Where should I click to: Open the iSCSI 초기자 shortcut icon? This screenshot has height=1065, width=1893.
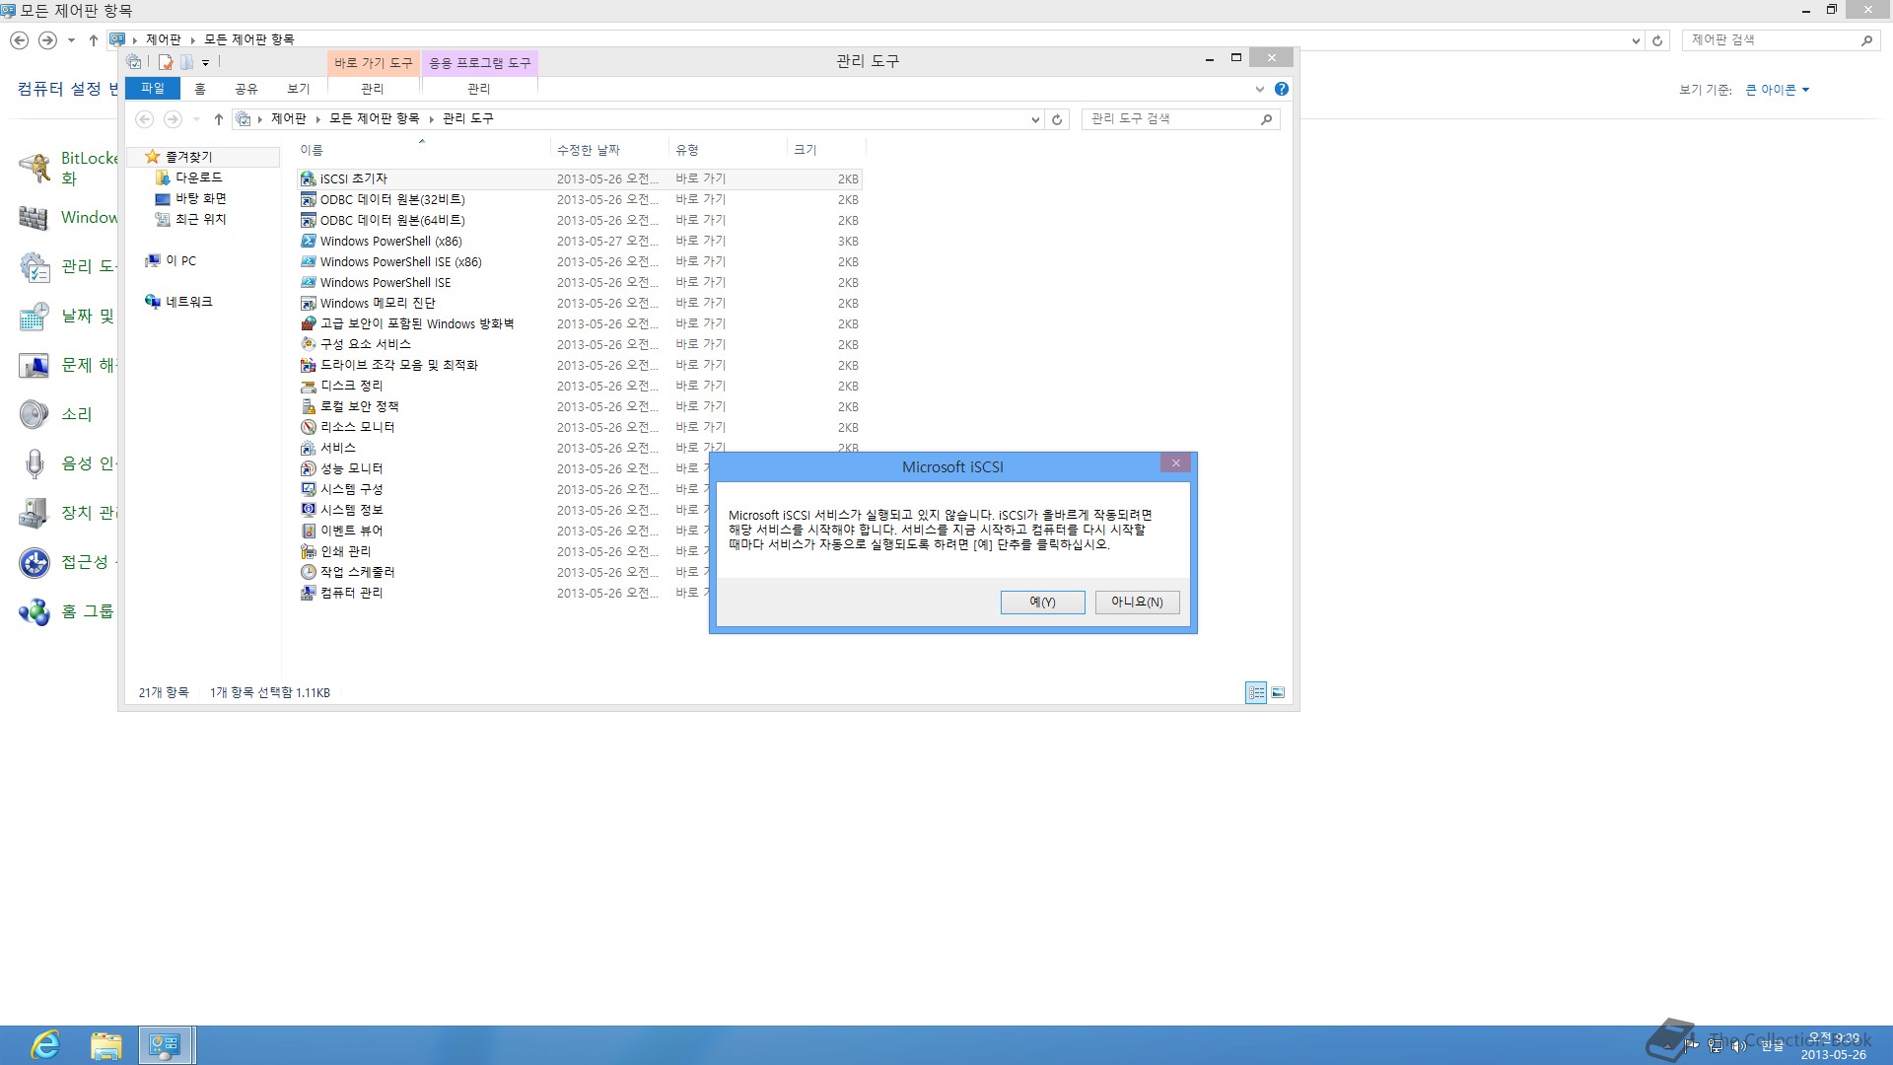309,178
